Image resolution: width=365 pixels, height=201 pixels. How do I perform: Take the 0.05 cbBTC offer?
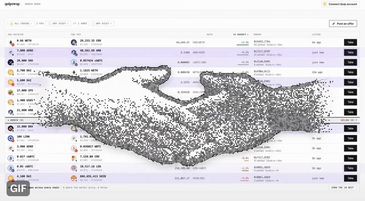pyautogui.click(x=351, y=168)
